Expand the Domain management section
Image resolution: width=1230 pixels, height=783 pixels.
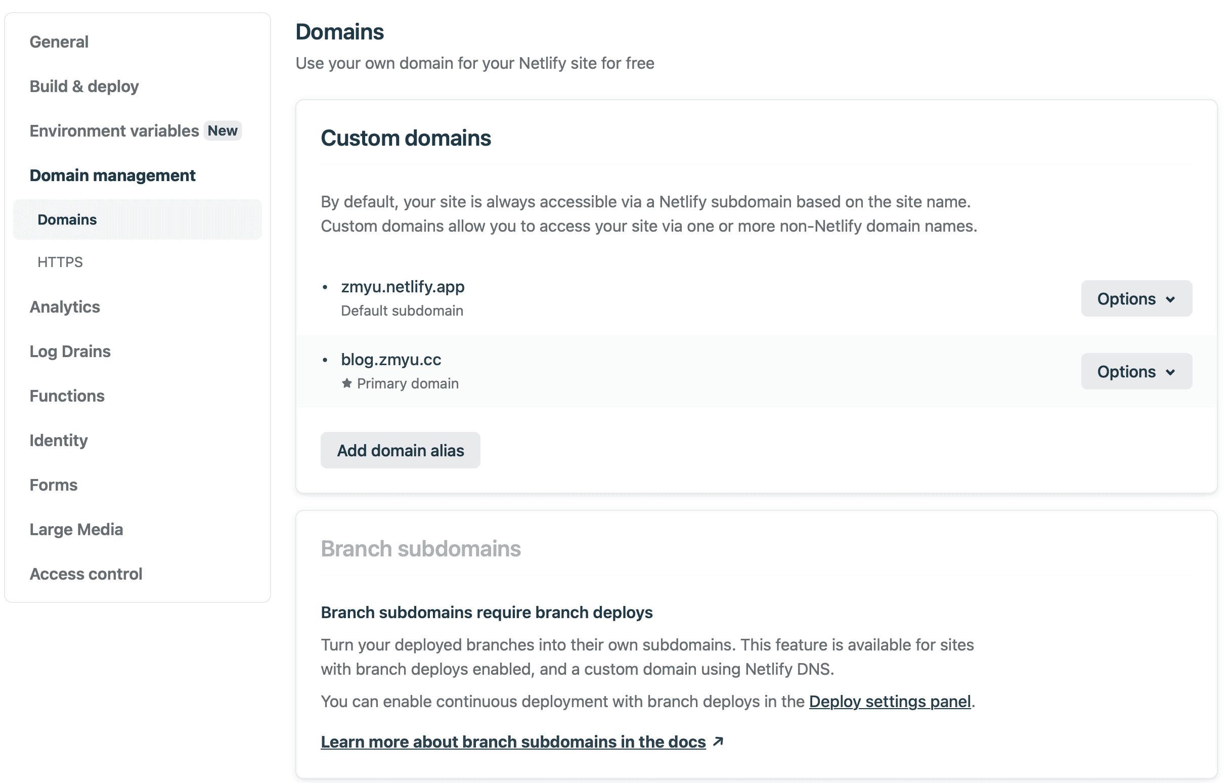click(x=112, y=175)
